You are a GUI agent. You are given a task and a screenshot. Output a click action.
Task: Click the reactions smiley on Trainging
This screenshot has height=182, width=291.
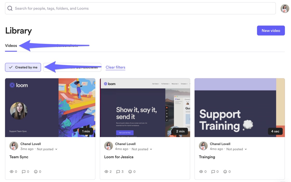pos(225,172)
